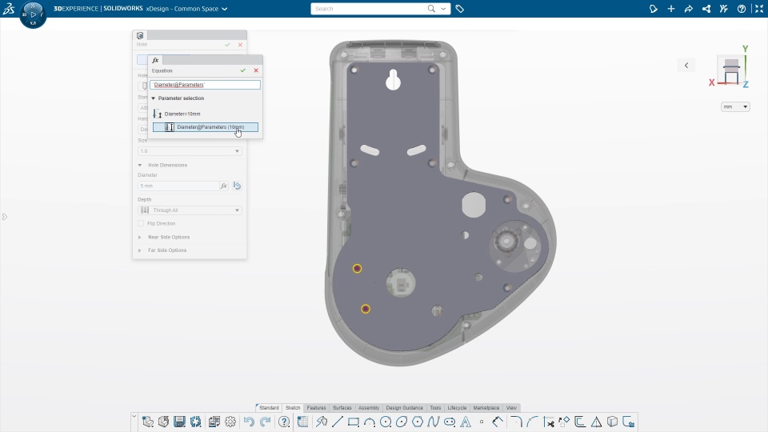Select the Sketch Fillet tool

(x=516, y=422)
